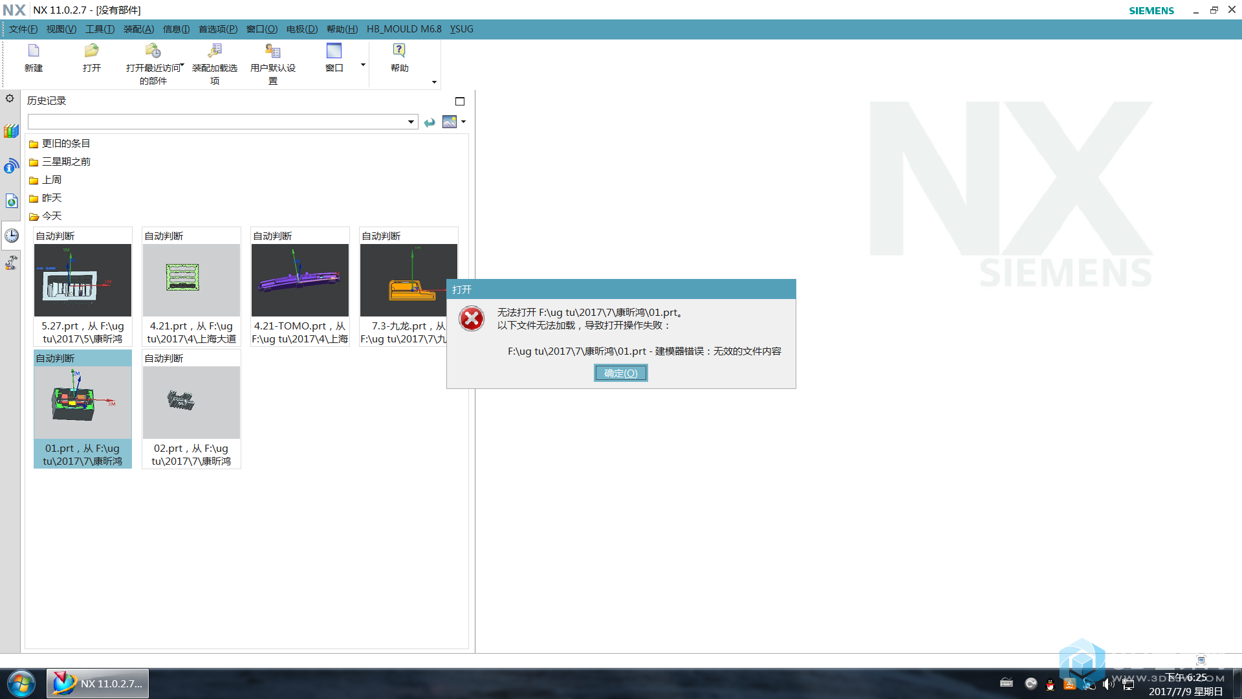This screenshot has height=699, width=1242.
Task: Open the Windows Start orb
Action: click(x=21, y=683)
